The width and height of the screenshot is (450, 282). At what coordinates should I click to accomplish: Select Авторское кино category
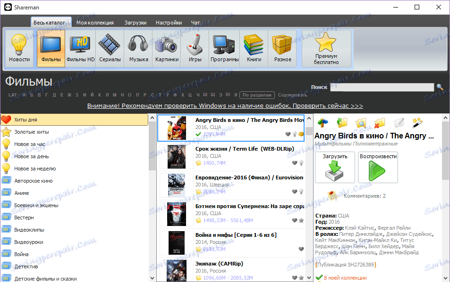74,181
